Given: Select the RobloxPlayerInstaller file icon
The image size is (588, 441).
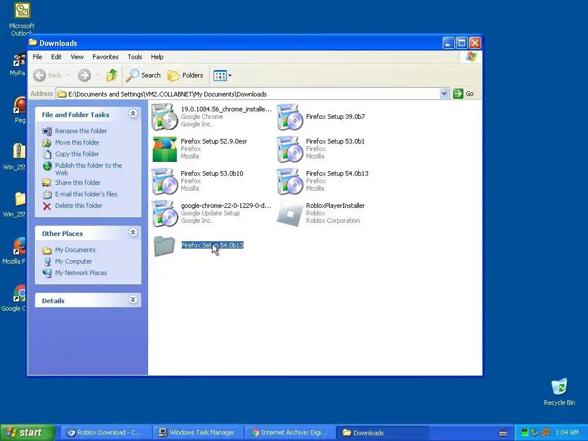Looking at the screenshot, I should click(289, 214).
